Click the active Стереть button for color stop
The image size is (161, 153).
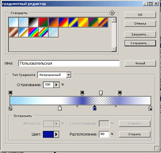pyautogui.click(x=134, y=134)
